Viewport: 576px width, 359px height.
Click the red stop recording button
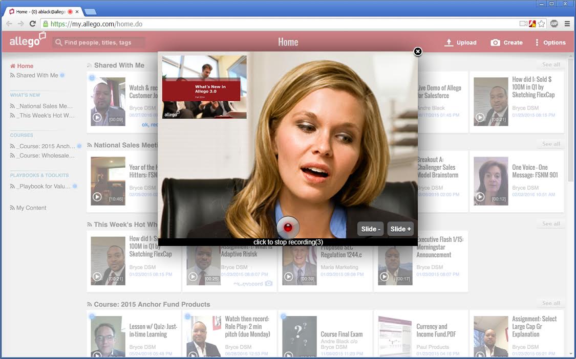point(288,228)
